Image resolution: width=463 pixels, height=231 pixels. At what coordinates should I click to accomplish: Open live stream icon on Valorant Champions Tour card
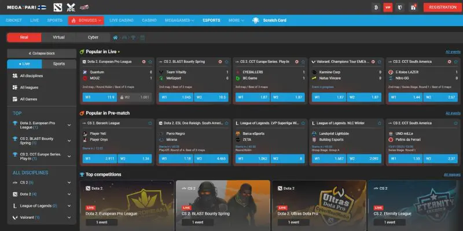[x=373, y=62]
